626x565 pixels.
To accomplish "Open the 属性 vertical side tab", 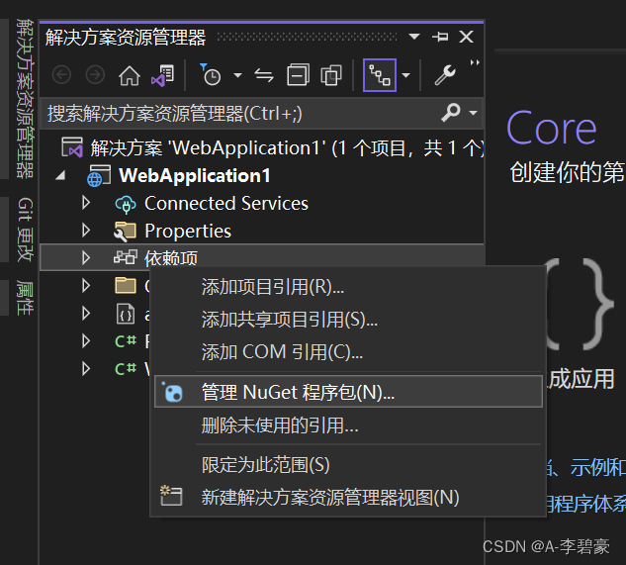I will click(25, 298).
